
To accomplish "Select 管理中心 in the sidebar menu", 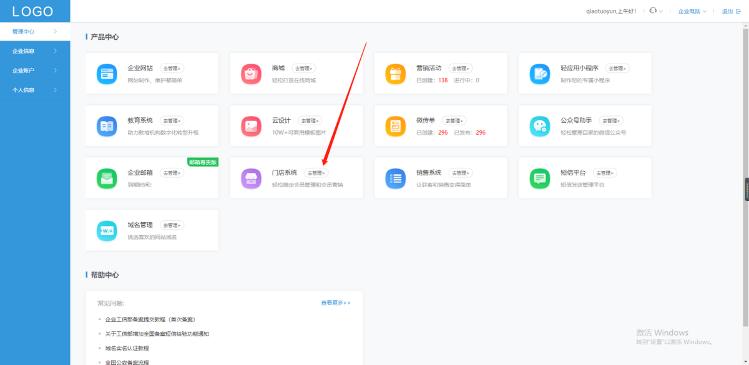I will click(x=34, y=31).
